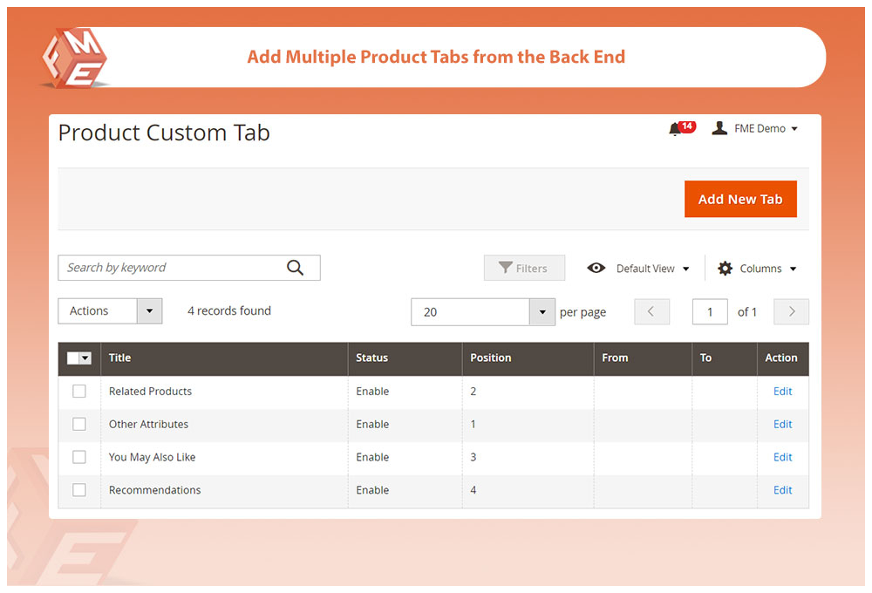Click the Default View eye icon
The width and height of the screenshot is (872, 593).
click(596, 269)
